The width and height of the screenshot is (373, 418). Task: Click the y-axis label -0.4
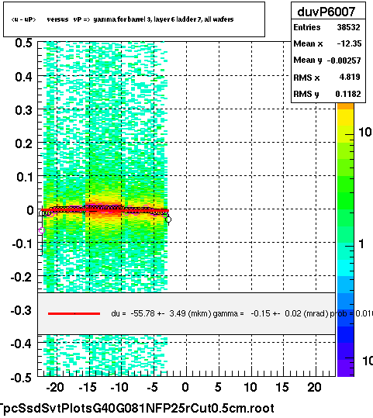tap(22, 344)
